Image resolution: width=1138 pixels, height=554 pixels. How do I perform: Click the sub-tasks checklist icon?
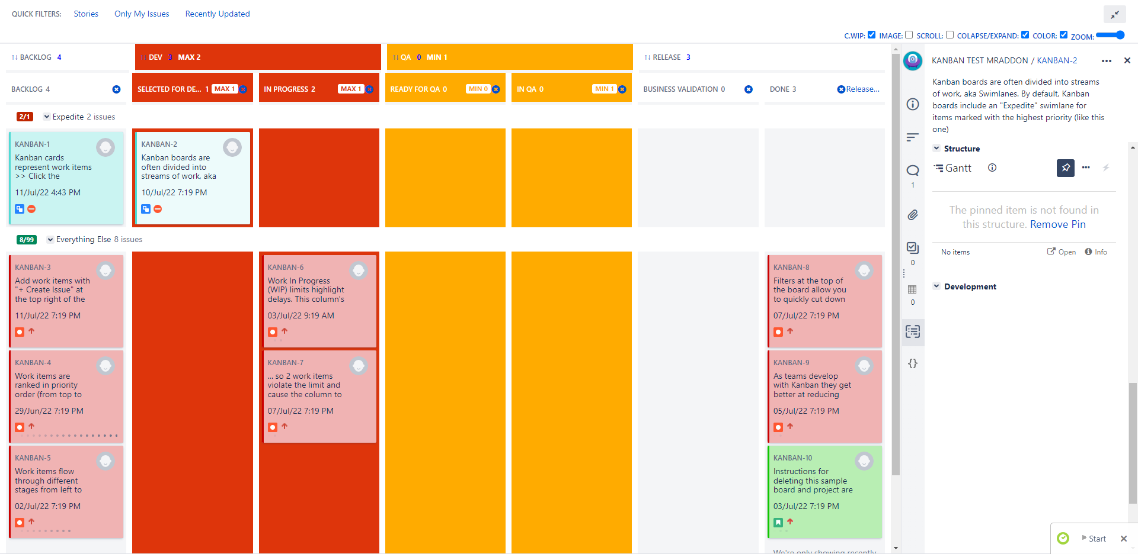point(912,248)
